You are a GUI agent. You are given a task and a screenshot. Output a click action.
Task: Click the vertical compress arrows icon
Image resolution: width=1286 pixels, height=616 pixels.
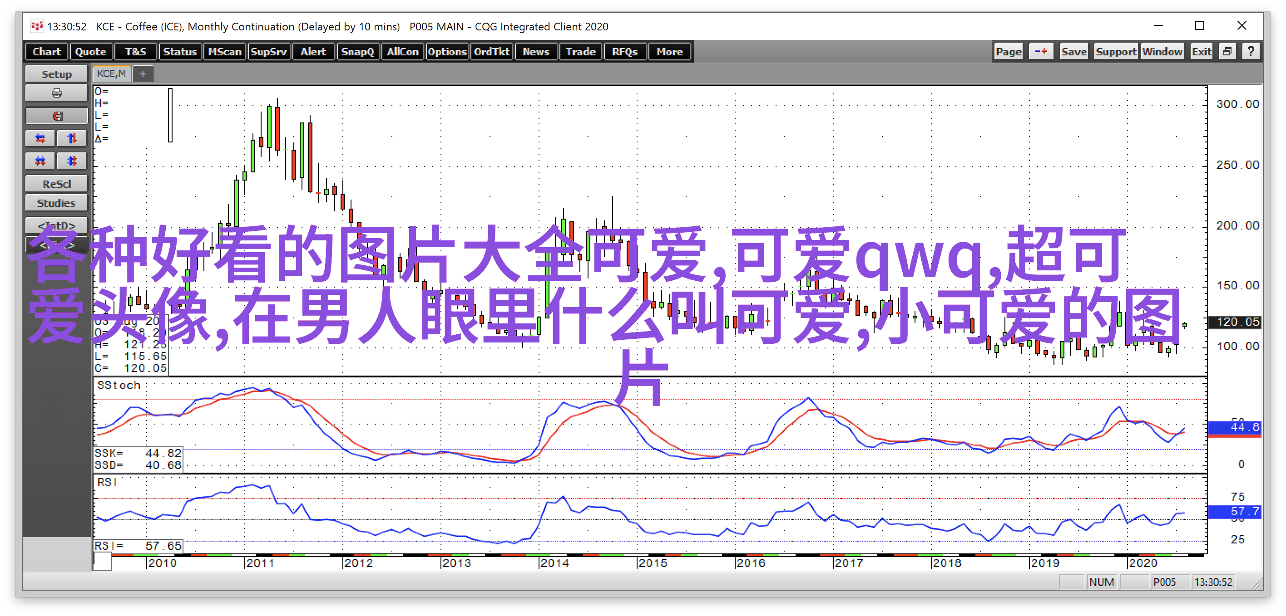coord(72,161)
